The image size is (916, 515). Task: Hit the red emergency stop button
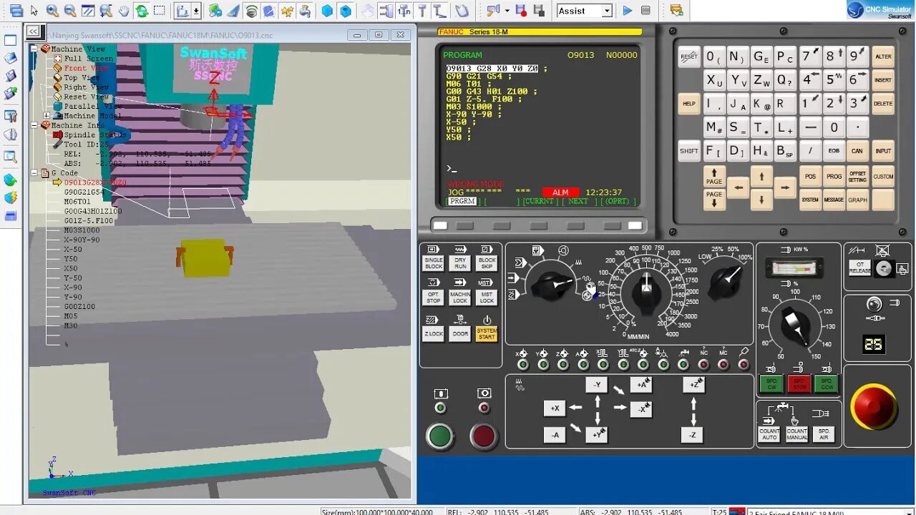click(x=874, y=406)
